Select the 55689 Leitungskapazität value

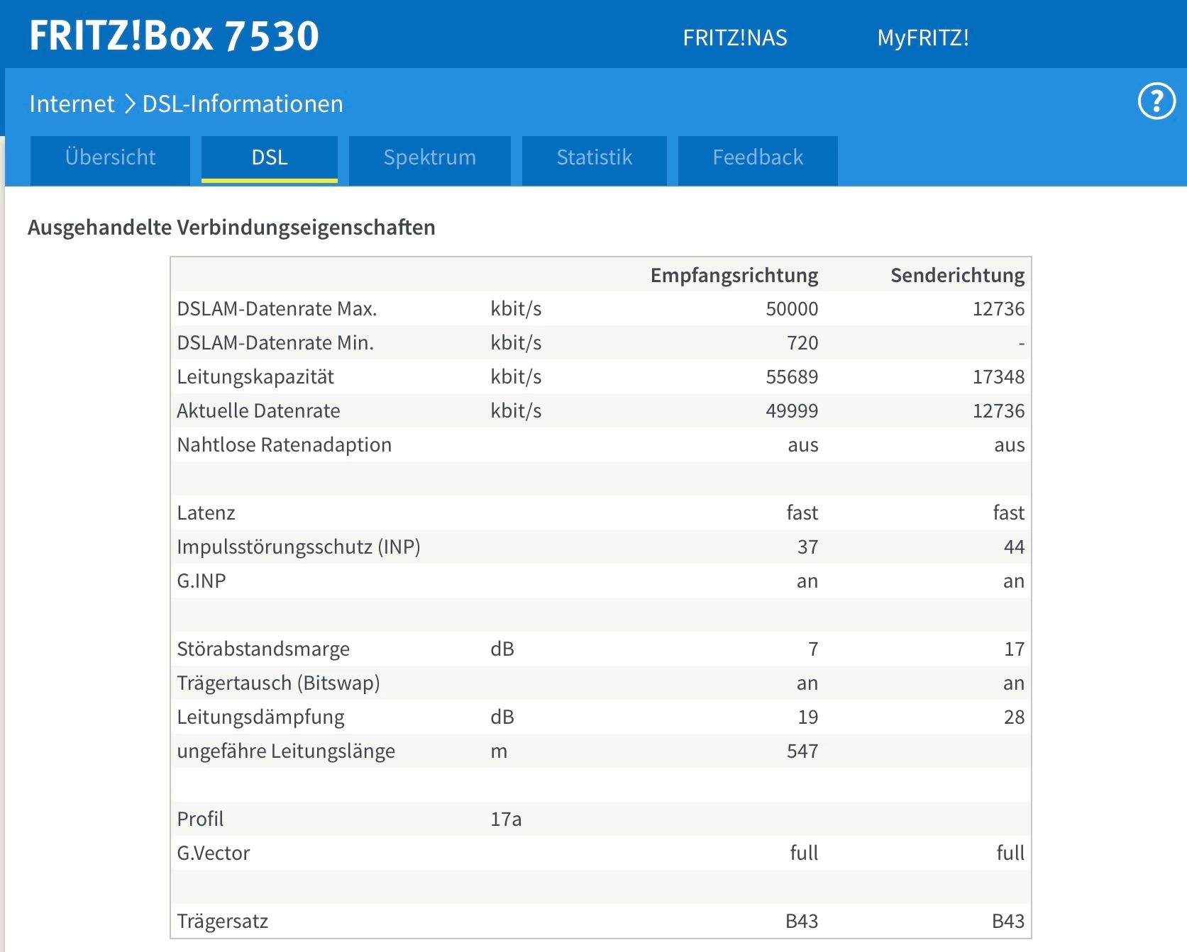(792, 377)
